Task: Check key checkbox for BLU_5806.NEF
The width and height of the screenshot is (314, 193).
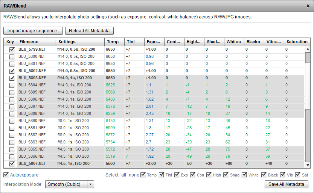Action: click(x=12, y=100)
